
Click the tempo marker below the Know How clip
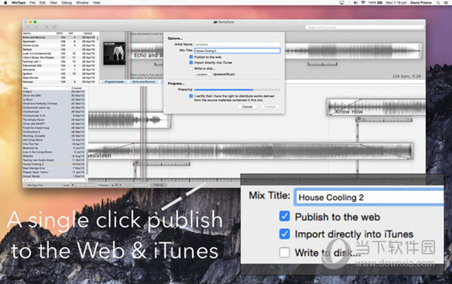[384, 119]
